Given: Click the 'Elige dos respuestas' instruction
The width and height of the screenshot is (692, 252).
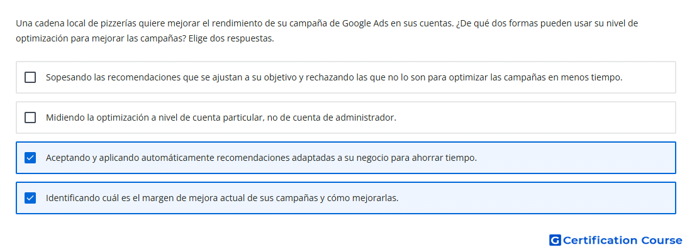Looking at the screenshot, I should click(x=232, y=38).
